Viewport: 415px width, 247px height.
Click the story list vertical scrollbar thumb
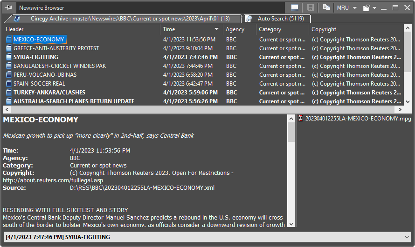tap(408, 52)
